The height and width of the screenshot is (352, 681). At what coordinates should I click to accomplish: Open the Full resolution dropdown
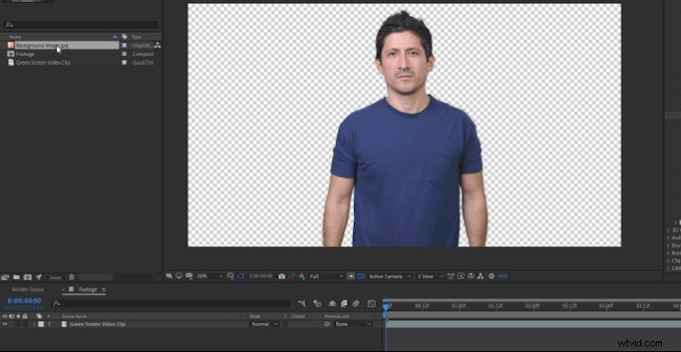[x=327, y=276]
